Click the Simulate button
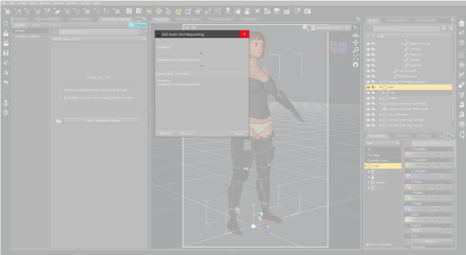466x255 pixels. (x=137, y=25)
